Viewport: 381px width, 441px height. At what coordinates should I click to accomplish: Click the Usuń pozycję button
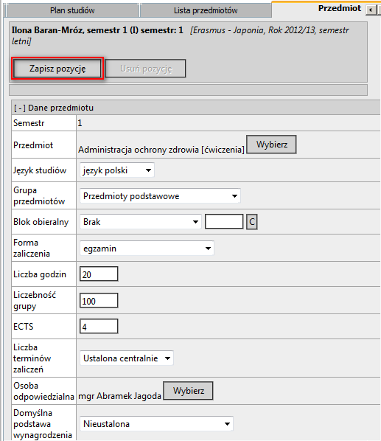145,69
